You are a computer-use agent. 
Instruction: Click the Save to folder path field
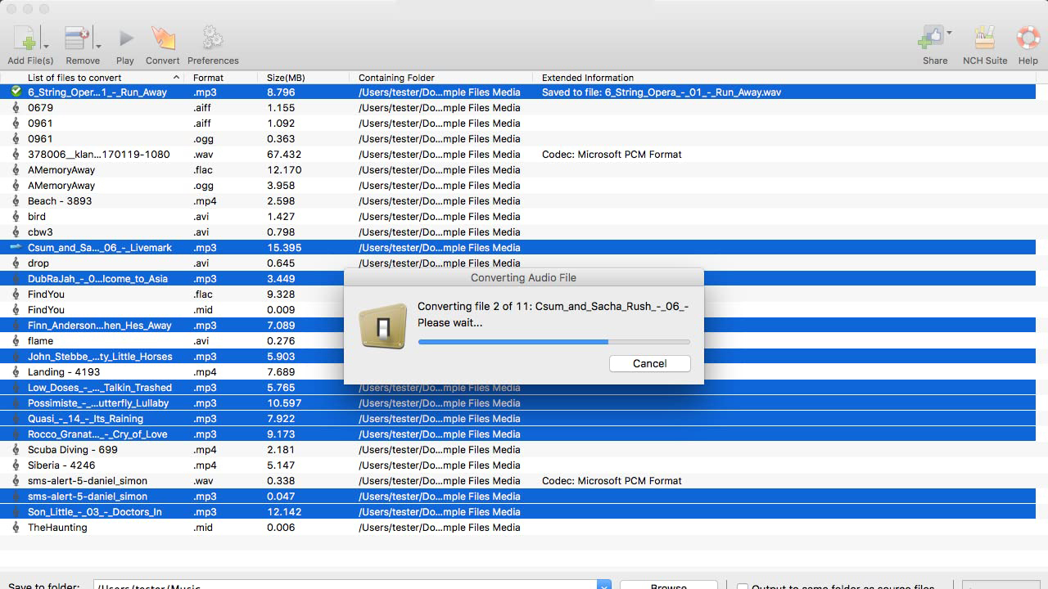tap(344, 584)
